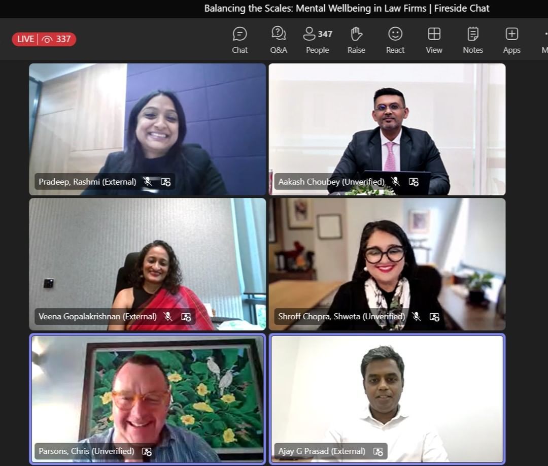Open the Chat panel
The image size is (548, 466).
pos(239,40)
